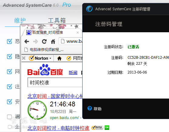169x132 pixels.
Task: Click the browser address bar
Action: (x=71, y=41)
